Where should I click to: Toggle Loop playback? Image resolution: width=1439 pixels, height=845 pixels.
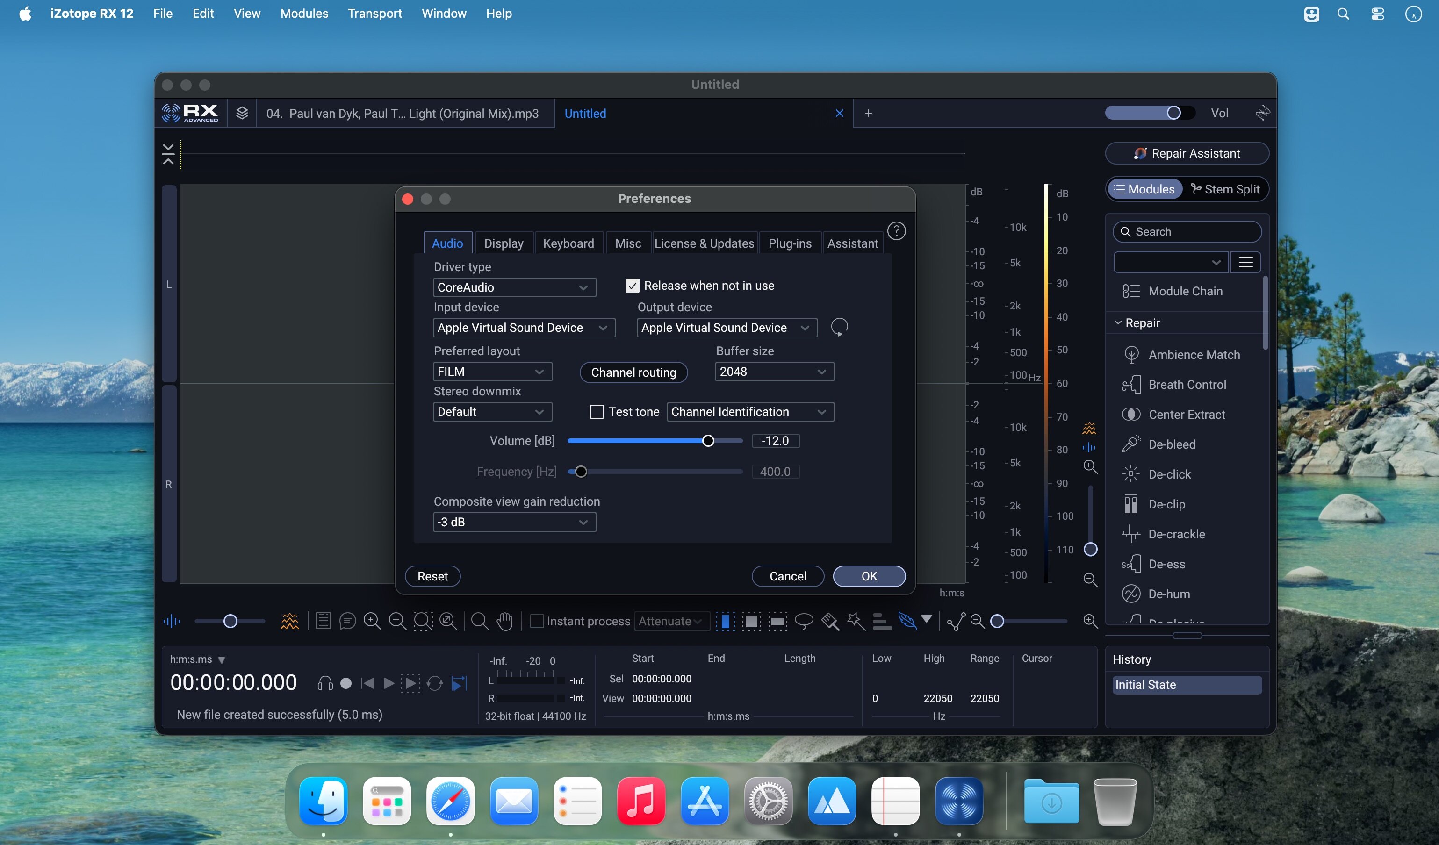(x=435, y=683)
